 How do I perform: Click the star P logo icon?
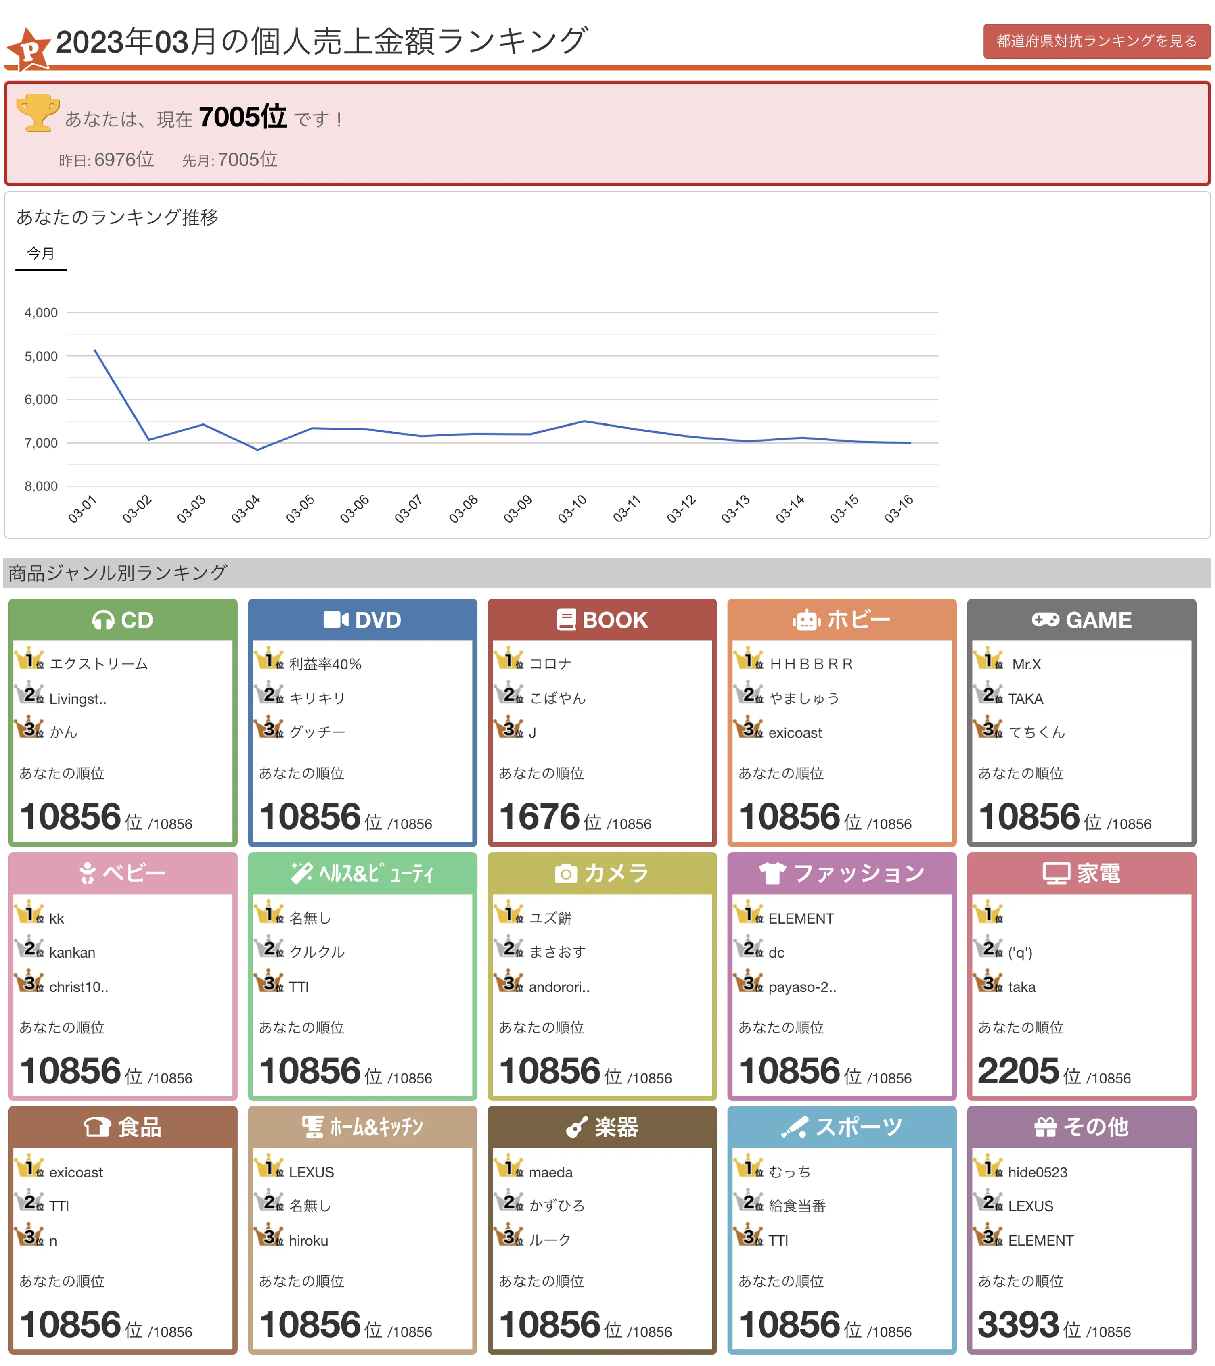tap(28, 49)
